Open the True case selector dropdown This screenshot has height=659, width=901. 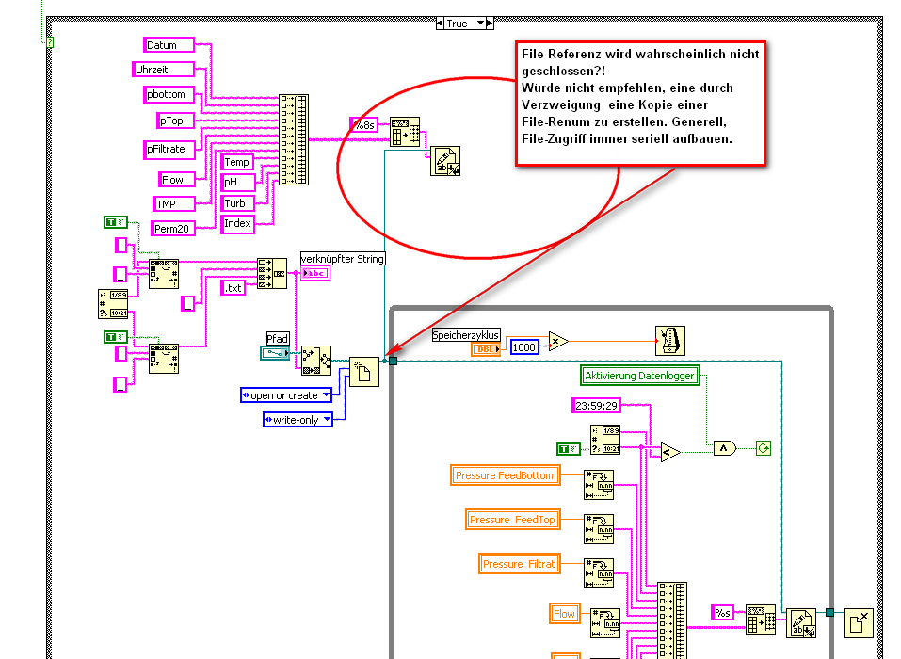480,24
